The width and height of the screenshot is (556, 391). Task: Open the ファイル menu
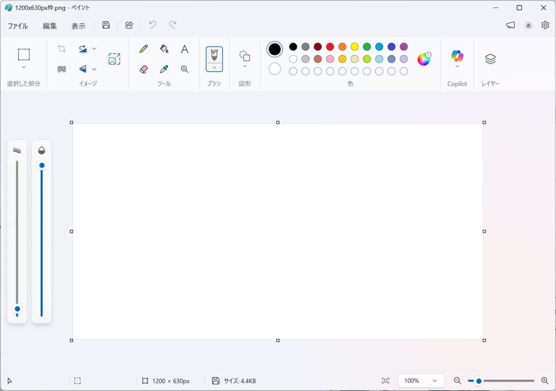click(18, 25)
